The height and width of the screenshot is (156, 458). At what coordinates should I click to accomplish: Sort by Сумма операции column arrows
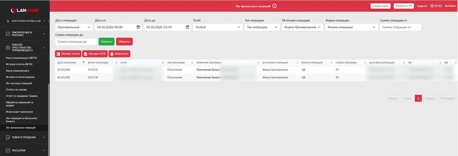pyautogui.click(x=365, y=63)
